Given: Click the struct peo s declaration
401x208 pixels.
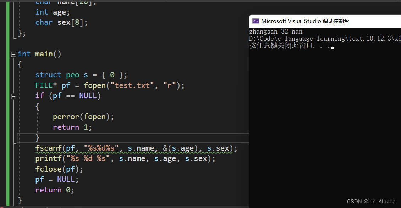Looking at the screenshot, I should click(81, 75).
